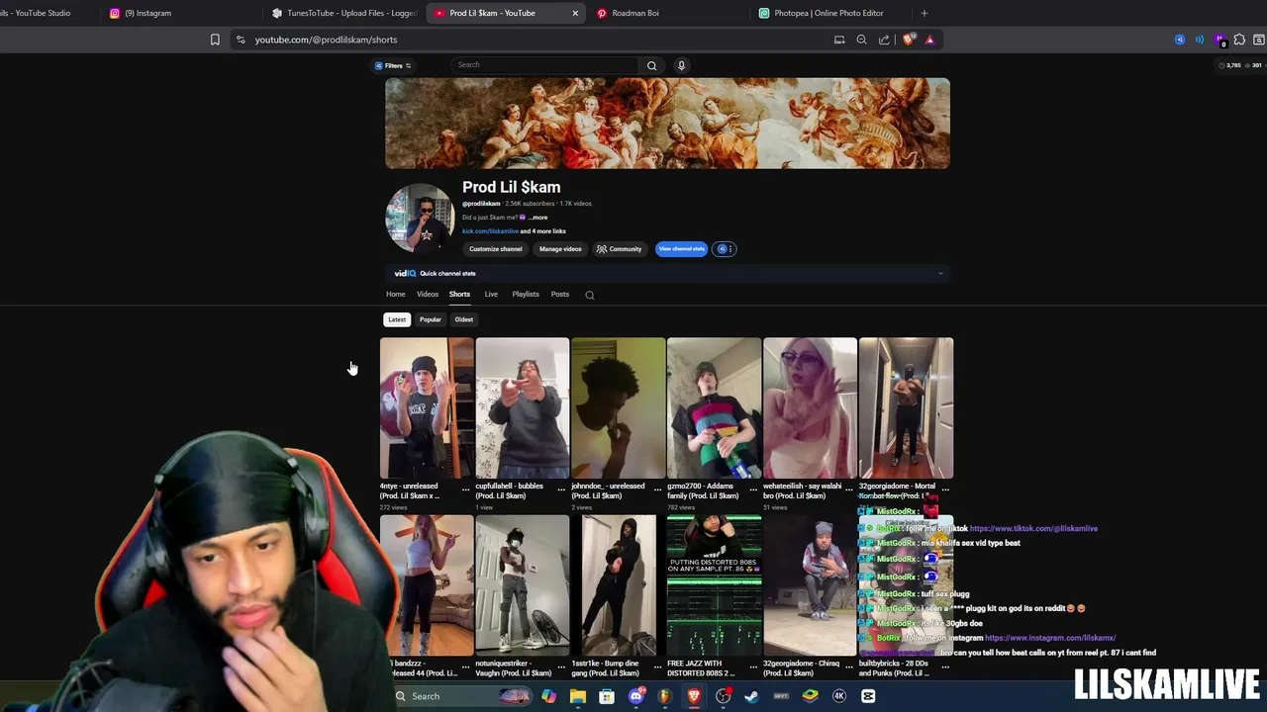Open vidIQ options beside View channel stats
The height and width of the screenshot is (712, 1267).
click(725, 249)
